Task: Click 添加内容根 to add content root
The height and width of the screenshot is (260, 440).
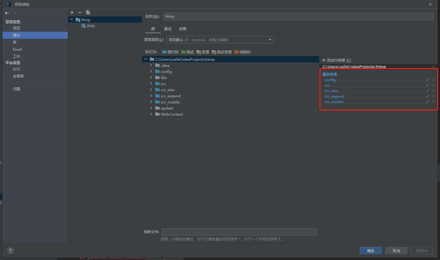Action: point(337,60)
